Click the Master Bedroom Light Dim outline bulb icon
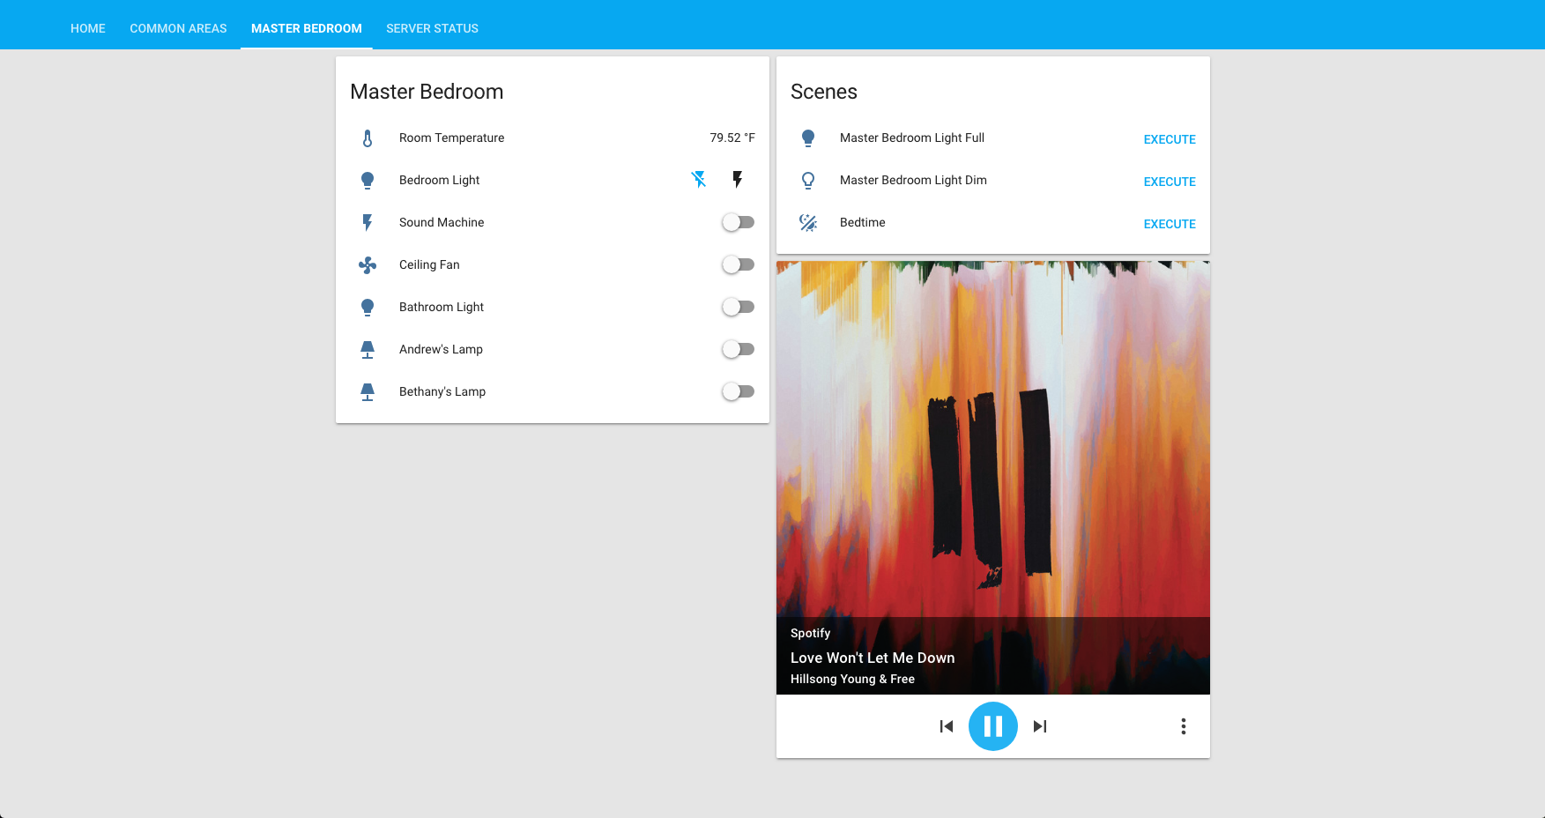The height and width of the screenshot is (818, 1545). click(808, 181)
